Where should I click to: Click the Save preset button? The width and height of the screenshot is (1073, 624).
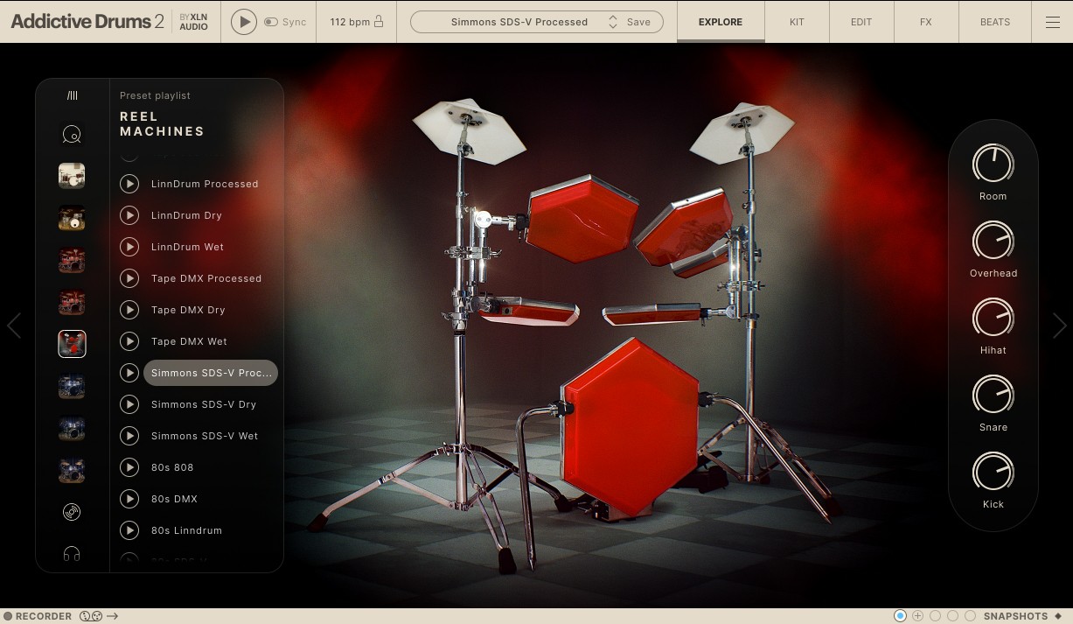click(x=638, y=22)
